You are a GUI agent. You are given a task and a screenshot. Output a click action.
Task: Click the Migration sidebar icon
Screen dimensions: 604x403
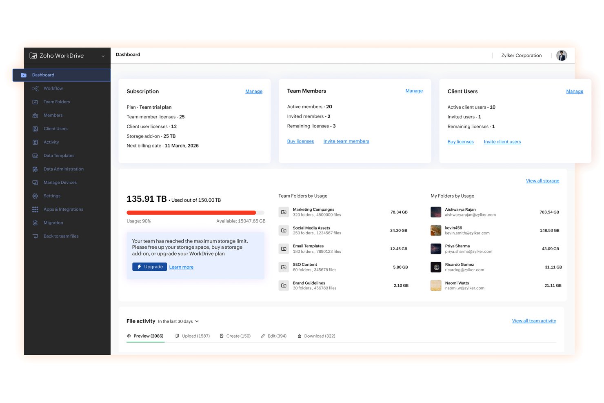pos(35,223)
